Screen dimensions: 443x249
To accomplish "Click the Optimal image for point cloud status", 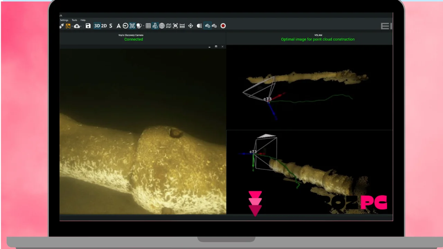I will tap(318, 39).
